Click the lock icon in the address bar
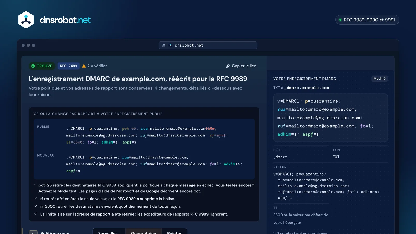The width and height of the screenshot is (416, 234). tap(164, 45)
